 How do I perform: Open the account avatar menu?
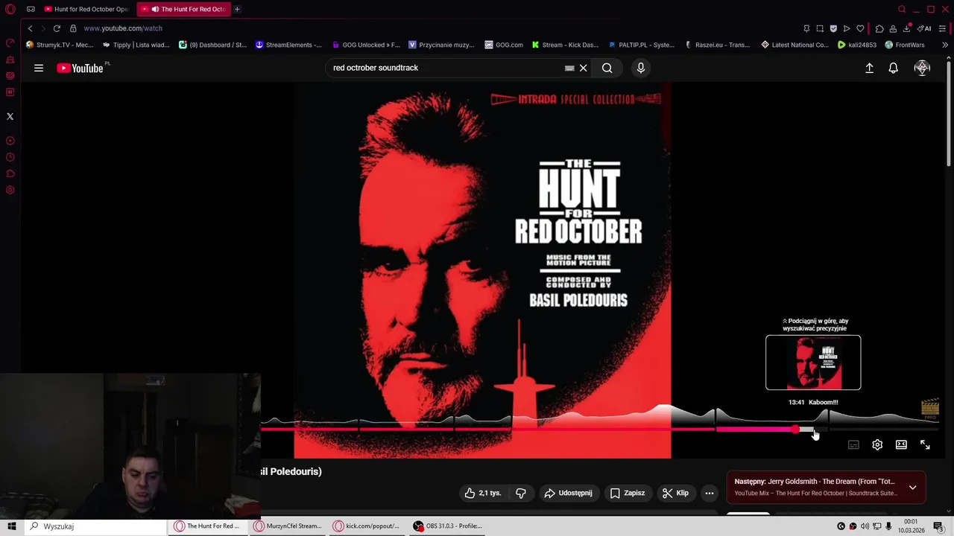click(923, 68)
